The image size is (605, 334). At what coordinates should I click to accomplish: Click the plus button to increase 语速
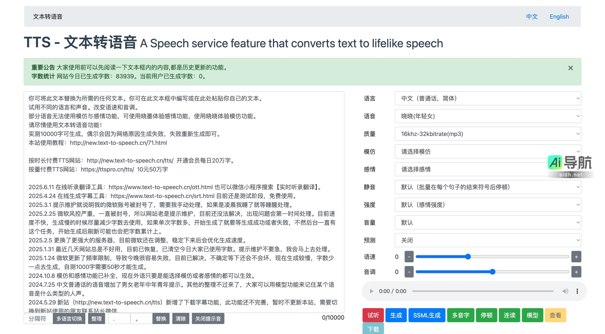point(576,256)
